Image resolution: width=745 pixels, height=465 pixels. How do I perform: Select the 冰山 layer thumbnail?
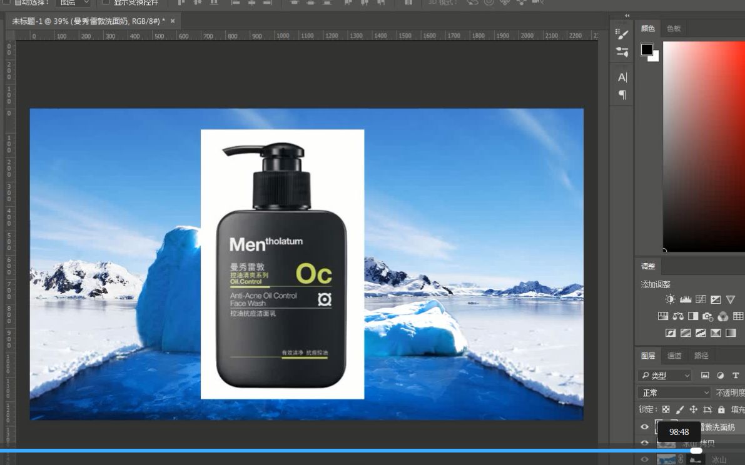pos(666,459)
